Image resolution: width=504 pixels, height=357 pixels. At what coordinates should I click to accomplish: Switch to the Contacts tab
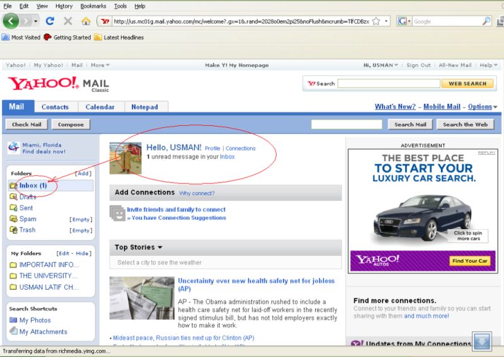click(55, 107)
